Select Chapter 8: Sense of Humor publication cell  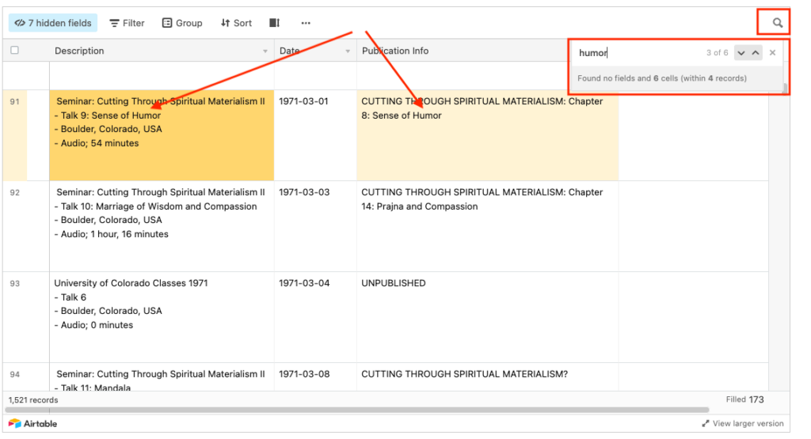click(488, 135)
